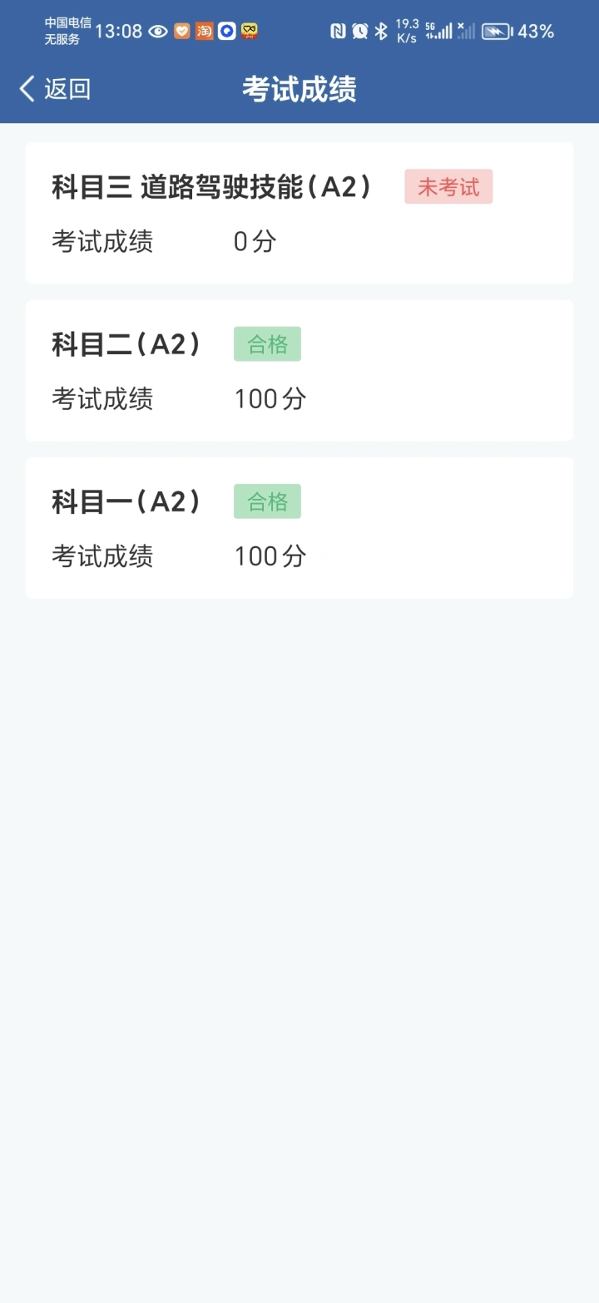Tap the back arrow chevron icon
The height and width of the screenshot is (1303, 599).
pos(27,89)
